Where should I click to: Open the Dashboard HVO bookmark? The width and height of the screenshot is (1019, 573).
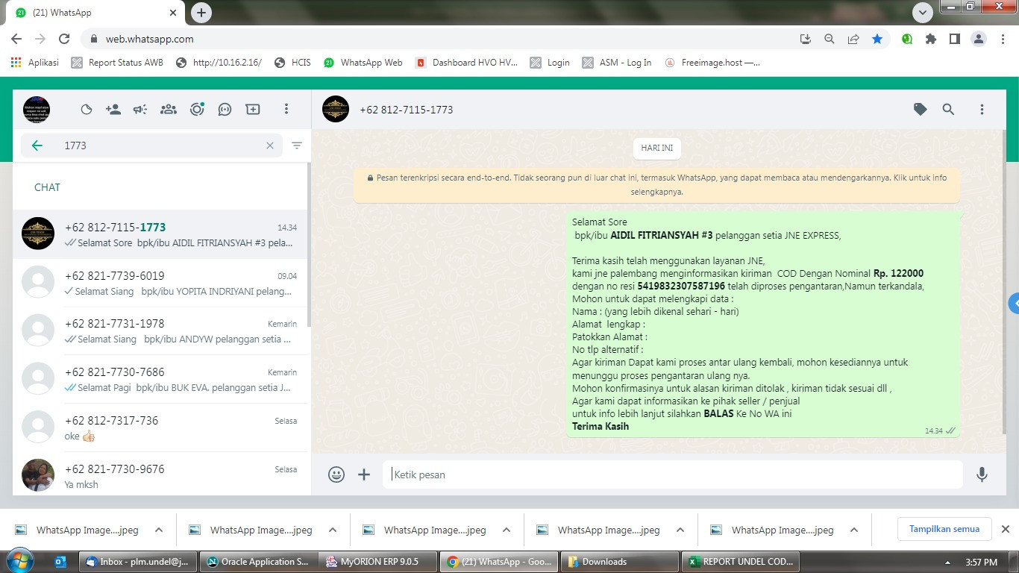pyautogui.click(x=466, y=63)
